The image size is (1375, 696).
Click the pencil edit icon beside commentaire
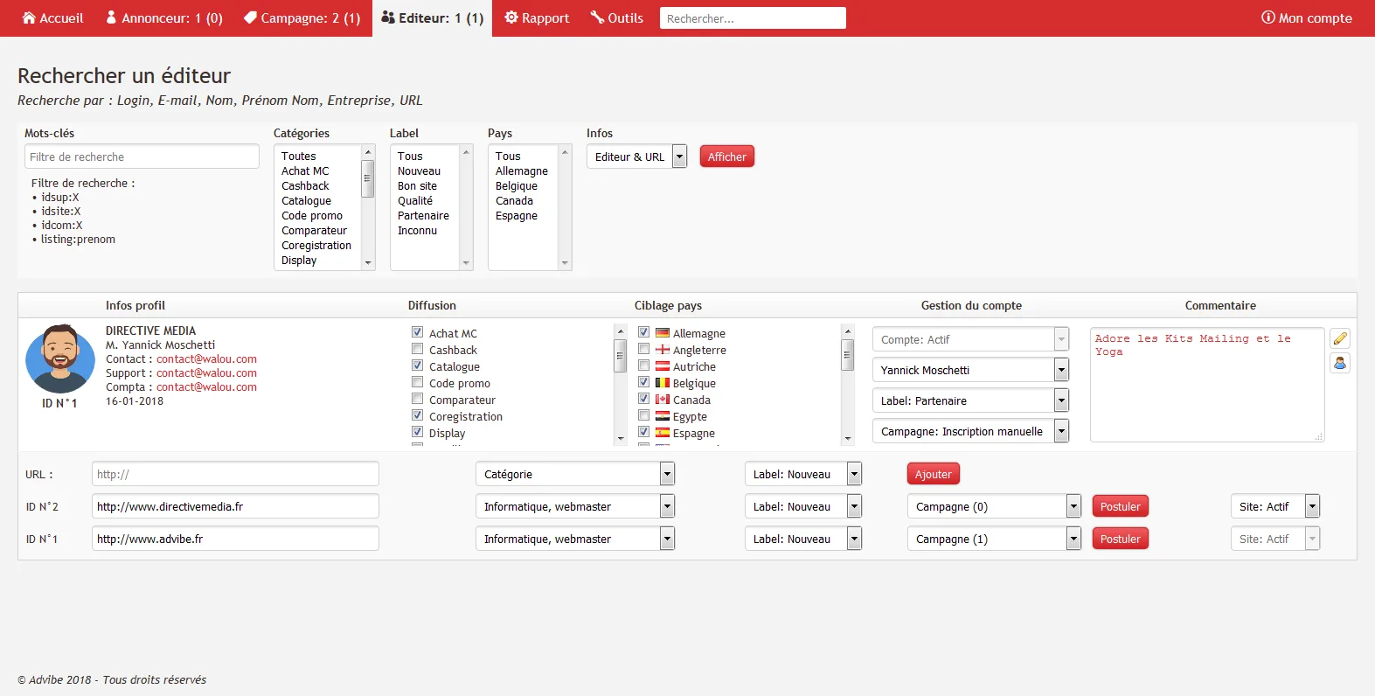pos(1340,338)
